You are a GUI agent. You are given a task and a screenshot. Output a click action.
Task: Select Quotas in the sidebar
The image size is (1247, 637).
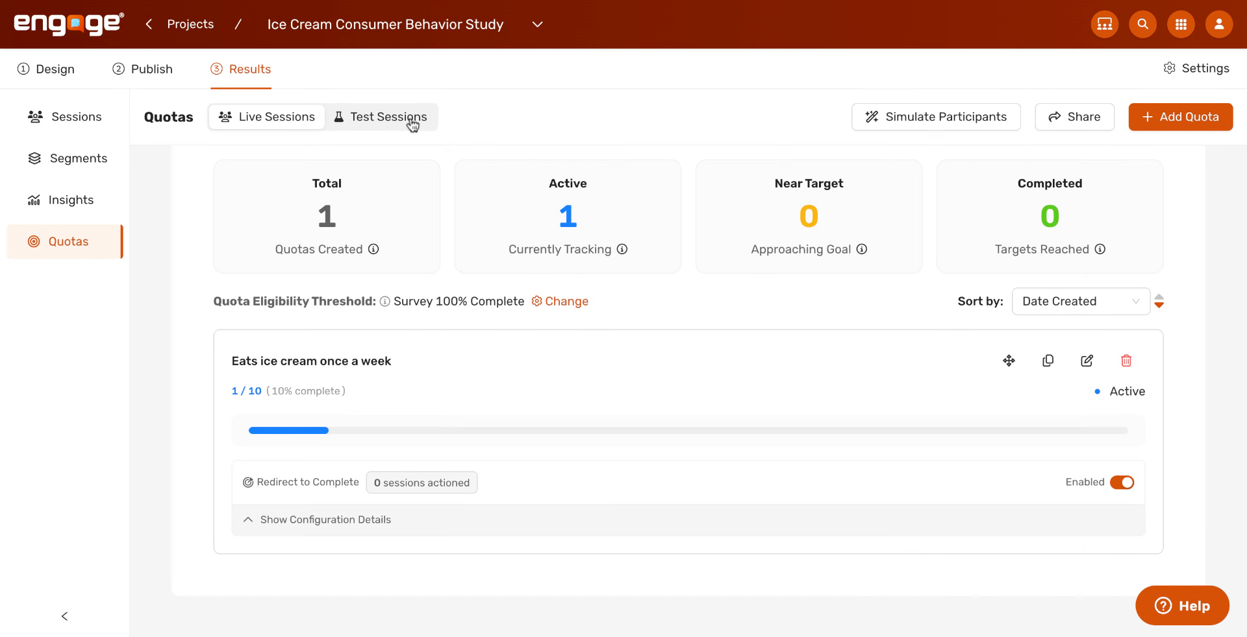click(64, 241)
